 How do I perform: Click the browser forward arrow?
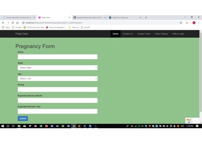[x=8, y=23]
